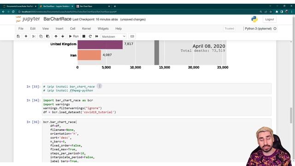Image resolution: width=295 pixels, height=166 pixels.
Task: Open a new browser tab
Action: tap(115, 6)
